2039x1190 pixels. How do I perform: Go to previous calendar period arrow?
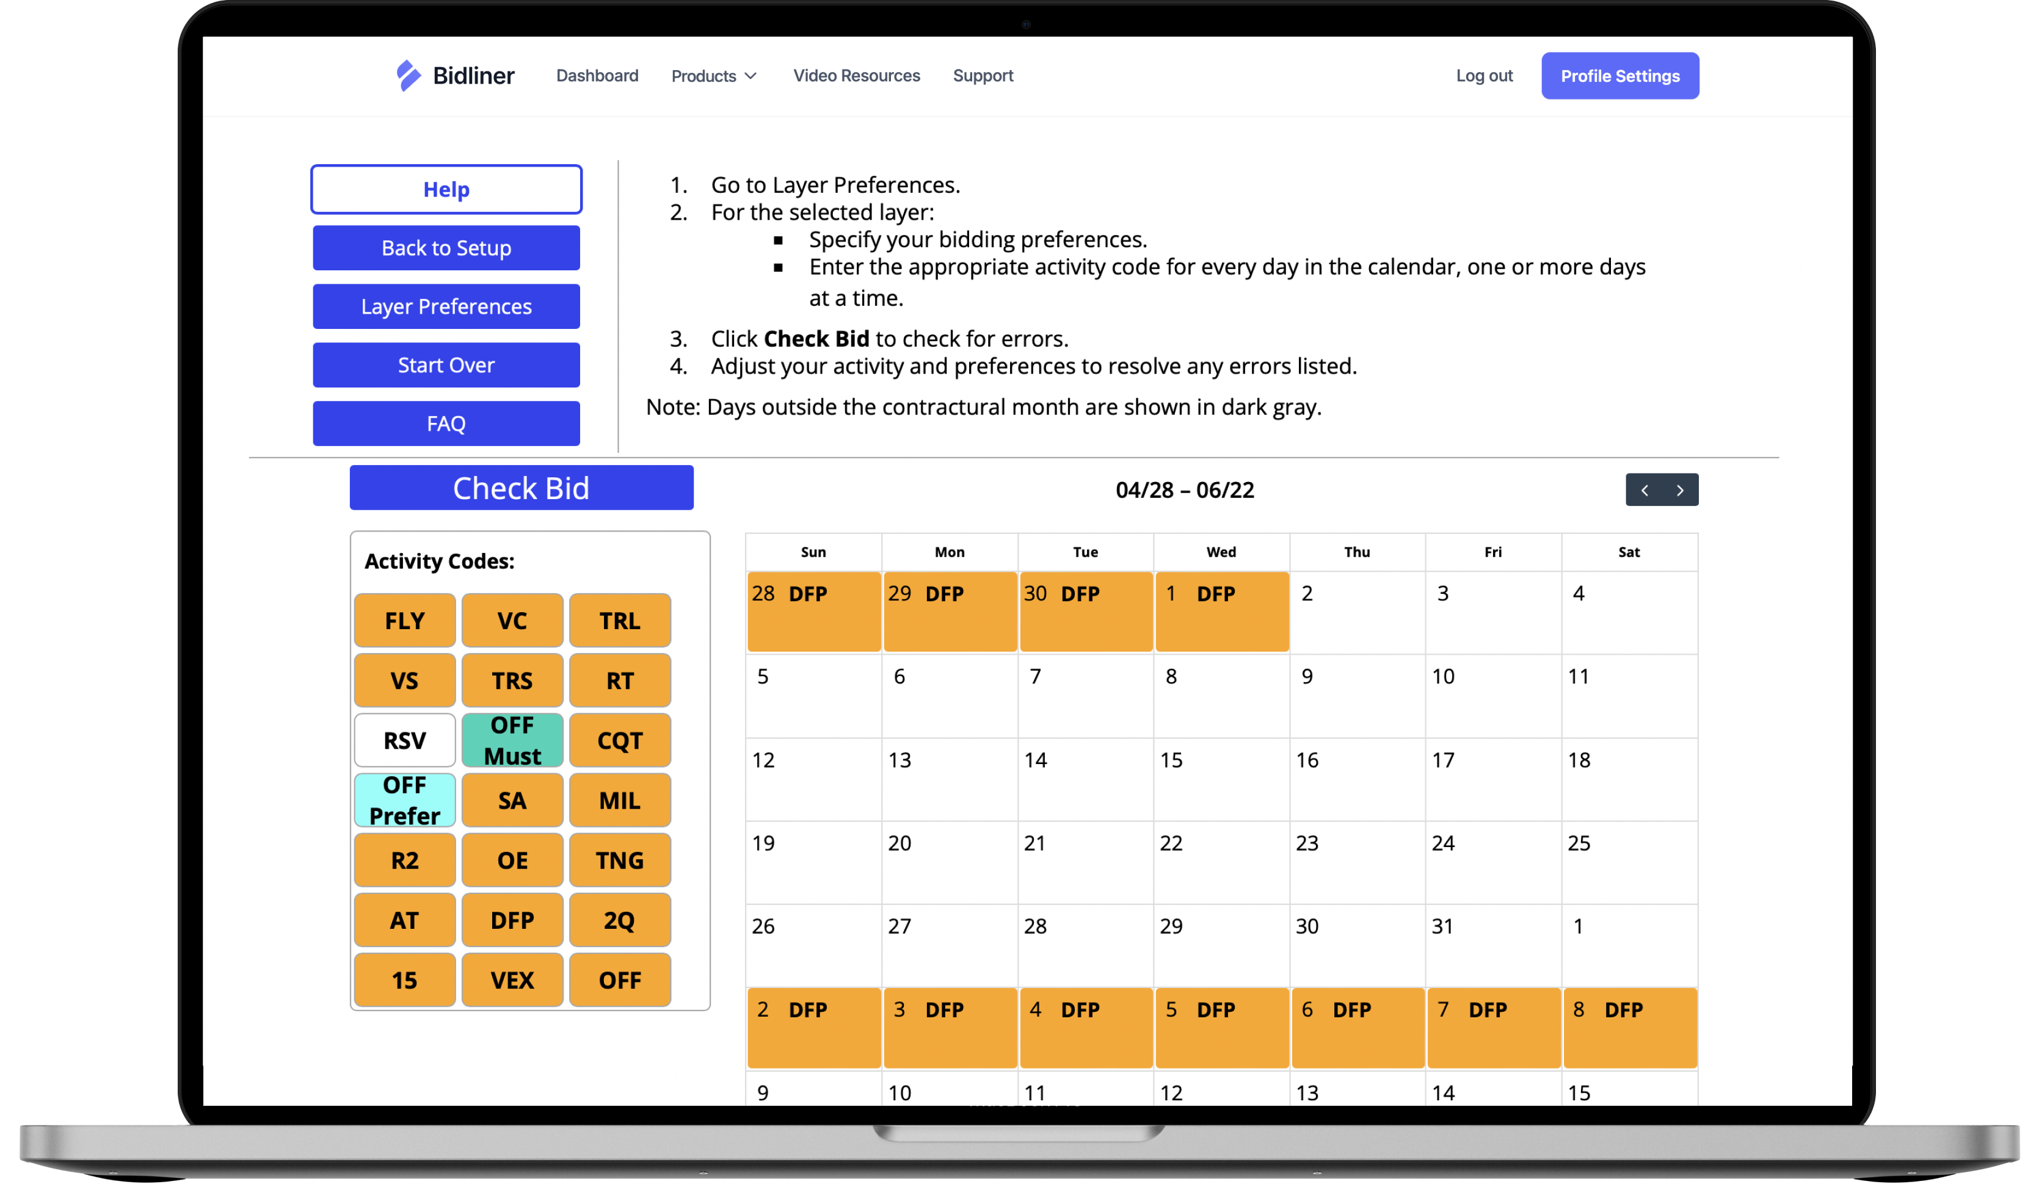pyautogui.click(x=1644, y=490)
